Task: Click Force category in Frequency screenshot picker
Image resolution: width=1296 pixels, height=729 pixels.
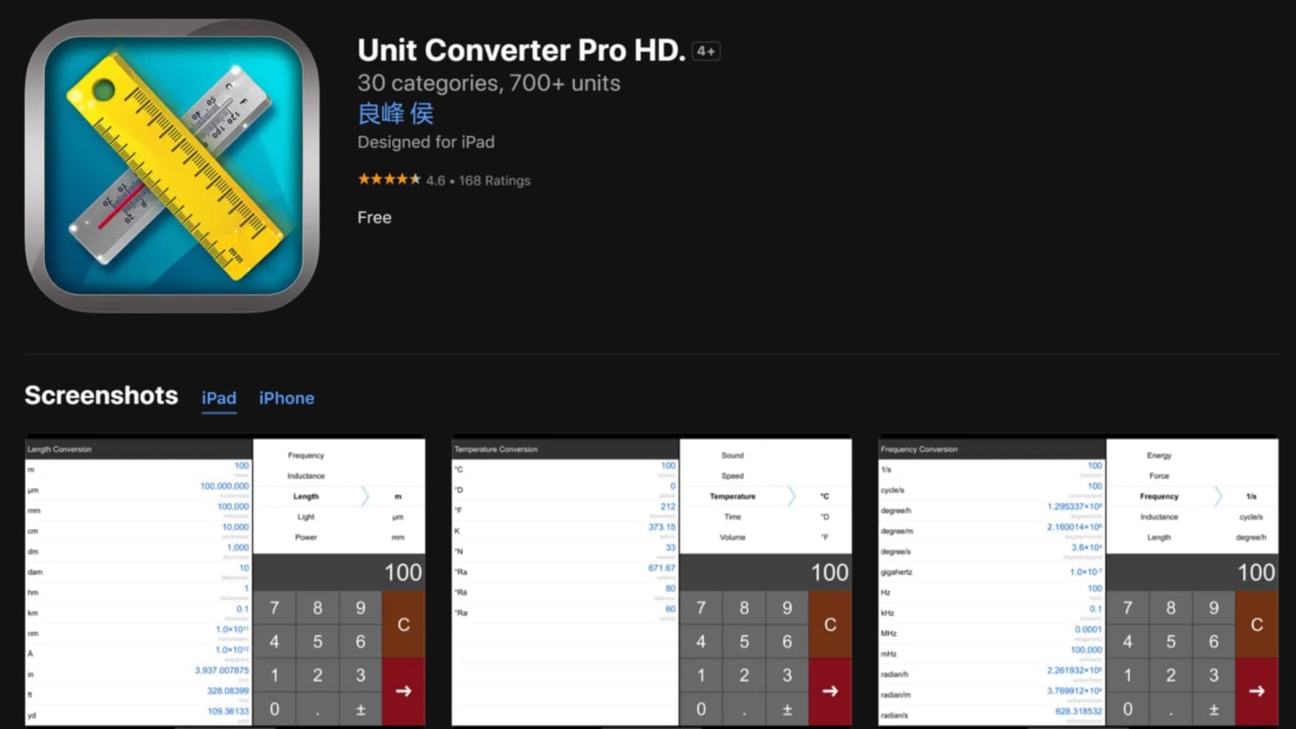Action: click(1159, 476)
